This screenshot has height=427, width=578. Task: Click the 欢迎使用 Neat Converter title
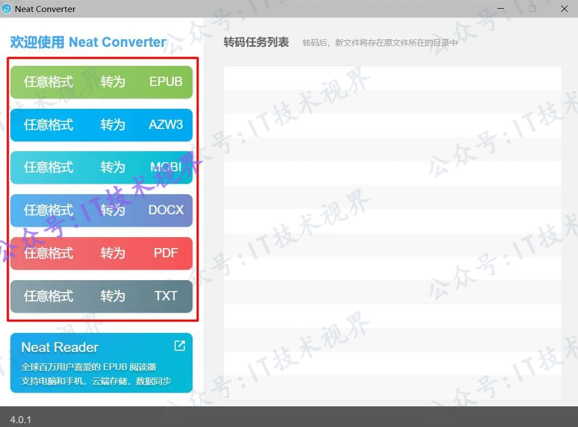[88, 42]
